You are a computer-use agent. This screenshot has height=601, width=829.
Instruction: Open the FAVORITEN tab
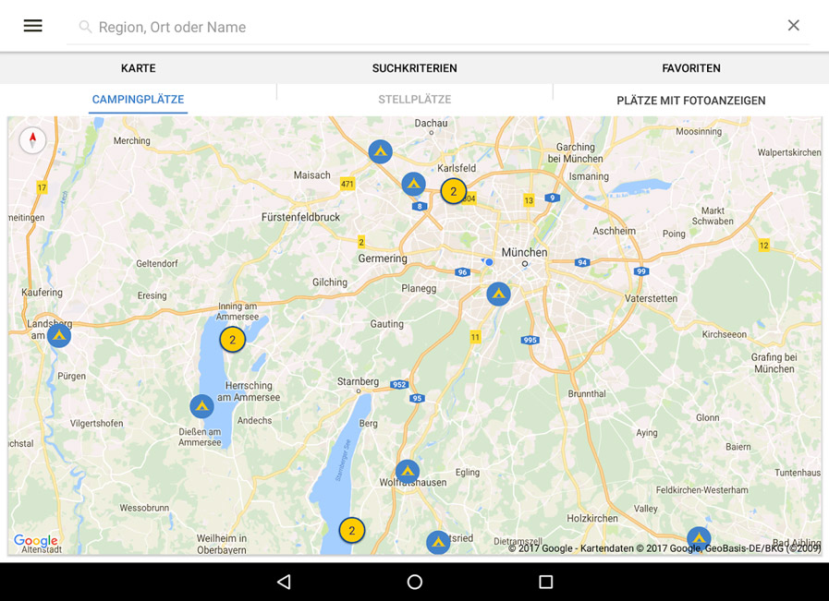pyautogui.click(x=691, y=68)
